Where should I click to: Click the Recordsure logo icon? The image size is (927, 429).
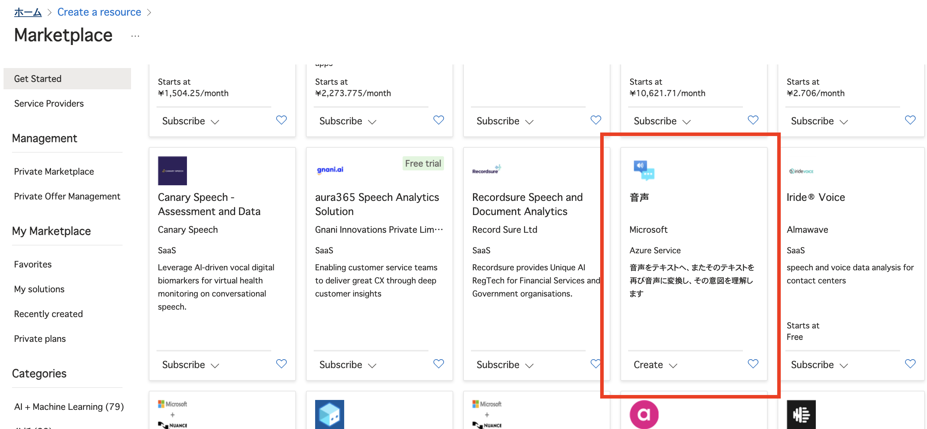click(487, 170)
